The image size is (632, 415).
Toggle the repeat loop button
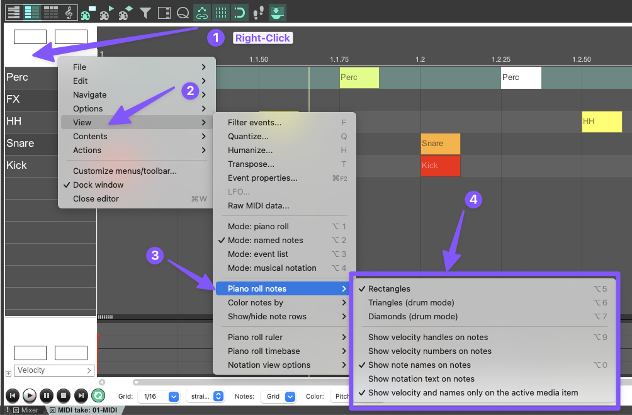[x=98, y=395]
